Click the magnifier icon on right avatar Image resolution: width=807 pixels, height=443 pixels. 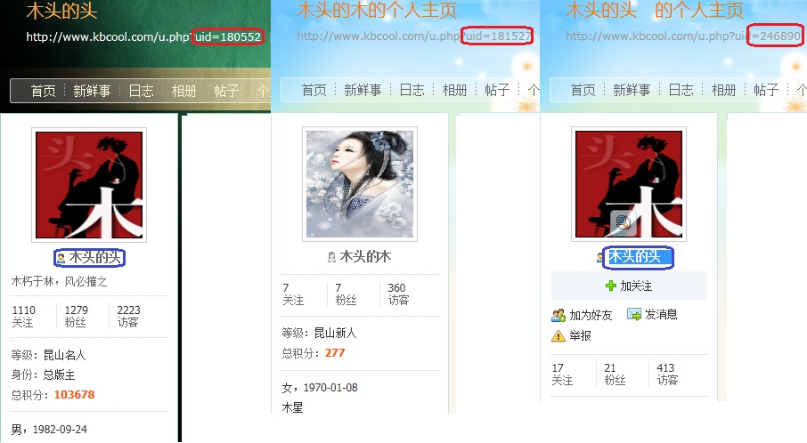pyautogui.click(x=623, y=222)
